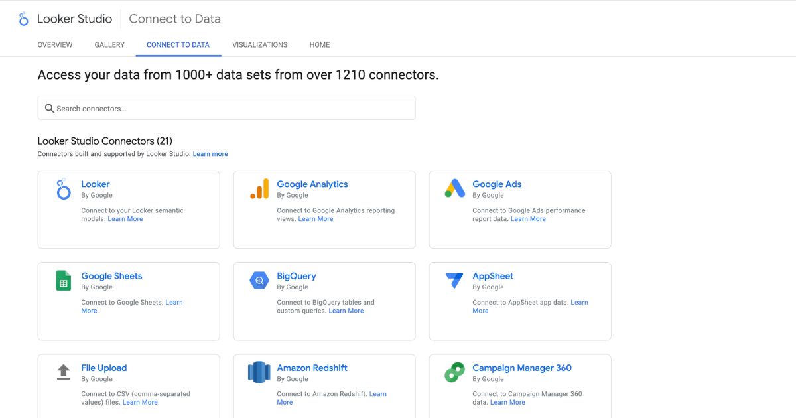Click the Looker Studio title text
796x418 pixels.
74,19
